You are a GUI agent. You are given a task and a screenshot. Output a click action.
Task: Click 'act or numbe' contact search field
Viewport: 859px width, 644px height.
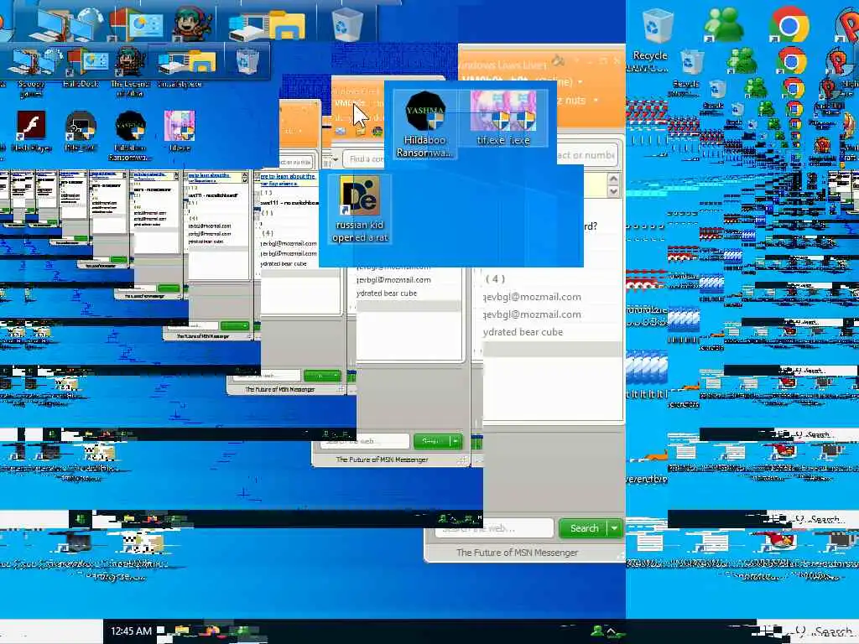pos(586,155)
